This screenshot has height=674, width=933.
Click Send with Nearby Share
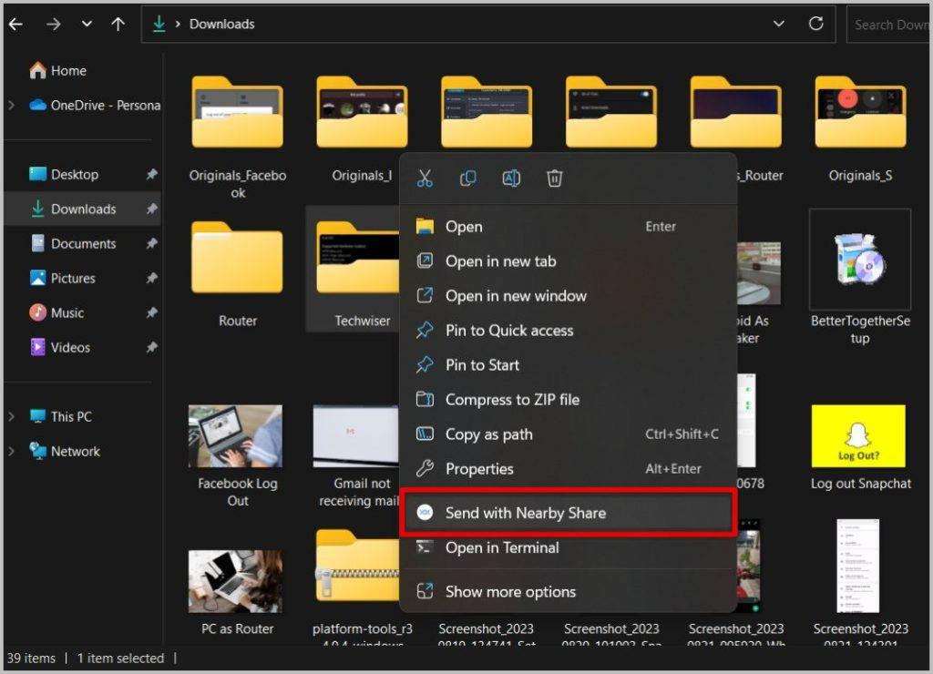[569, 513]
